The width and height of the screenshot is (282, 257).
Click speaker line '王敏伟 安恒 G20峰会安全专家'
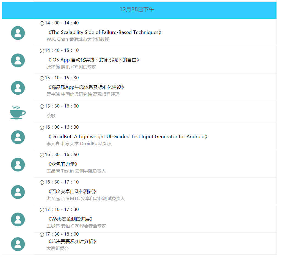76,226
